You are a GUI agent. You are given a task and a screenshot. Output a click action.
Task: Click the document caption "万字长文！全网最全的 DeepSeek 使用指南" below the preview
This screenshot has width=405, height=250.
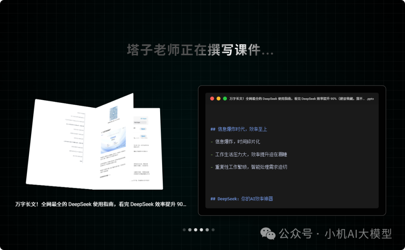101,204
